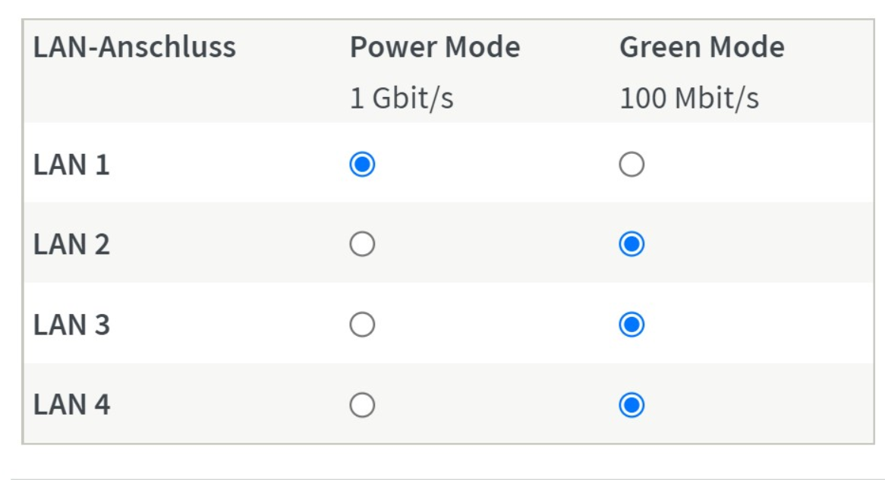Image resolution: width=885 pixels, height=480 pixels.
Task: Pick Green Mode for LAN 3
Action: (x=631, y=325)
